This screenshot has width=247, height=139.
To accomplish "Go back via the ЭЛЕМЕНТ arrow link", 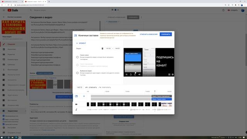I will (81, 43).
